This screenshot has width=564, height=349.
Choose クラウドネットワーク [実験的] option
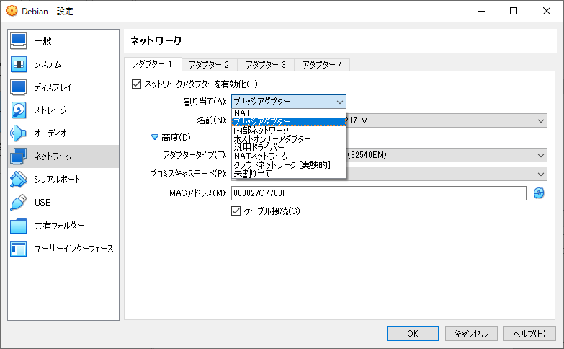(x=289, y=164)
